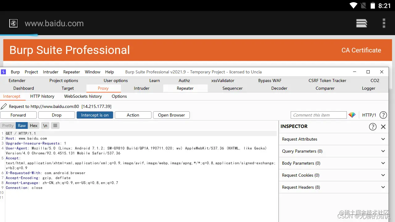Image resolution: width=395 pixels, height=222 pixels.
Task: Click the Comment this item field
Action: click(318, 115)
